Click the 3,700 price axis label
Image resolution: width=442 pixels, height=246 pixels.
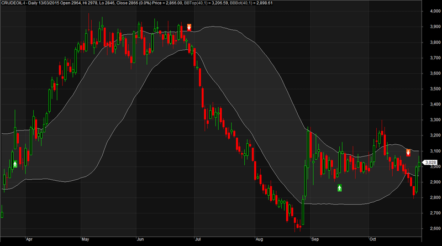(x=435, y=58)
